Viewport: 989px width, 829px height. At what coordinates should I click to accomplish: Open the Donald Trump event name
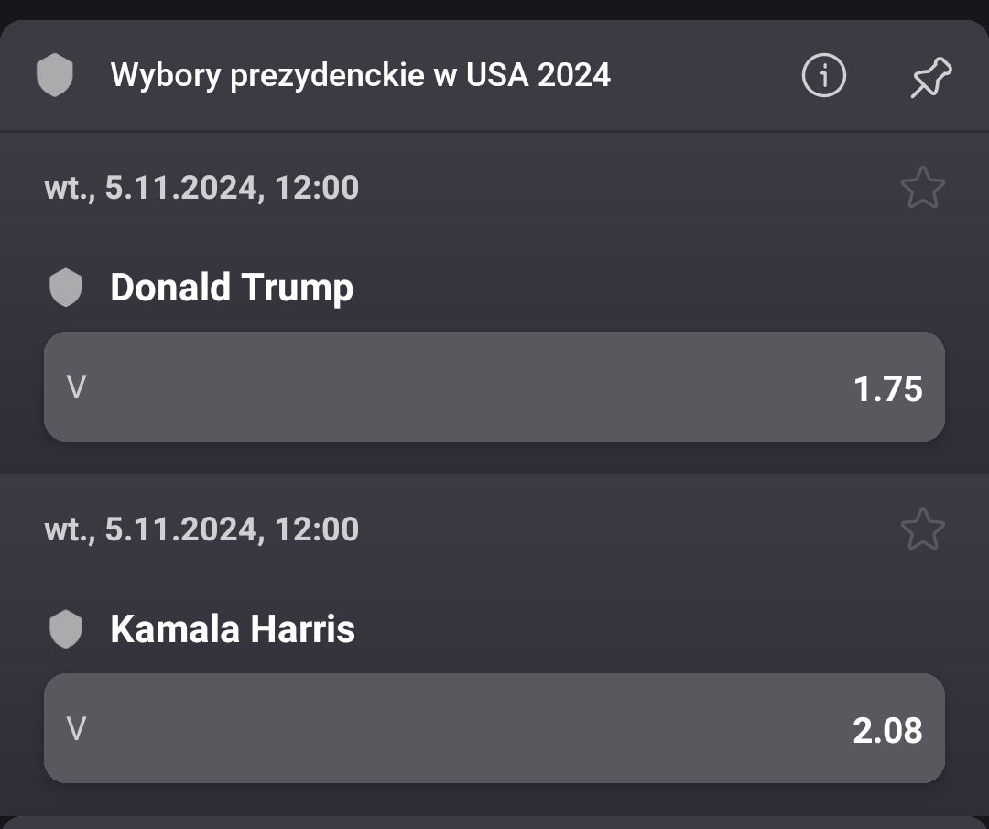coord(232,288)
